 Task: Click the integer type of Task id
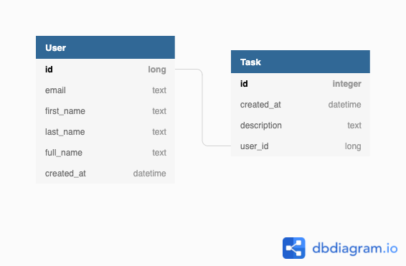346,84
